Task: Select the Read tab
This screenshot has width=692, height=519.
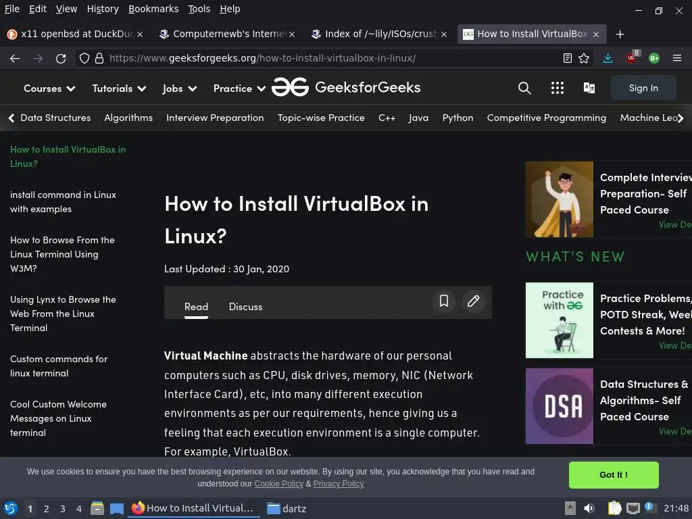Action: click(x=196, y=307)
